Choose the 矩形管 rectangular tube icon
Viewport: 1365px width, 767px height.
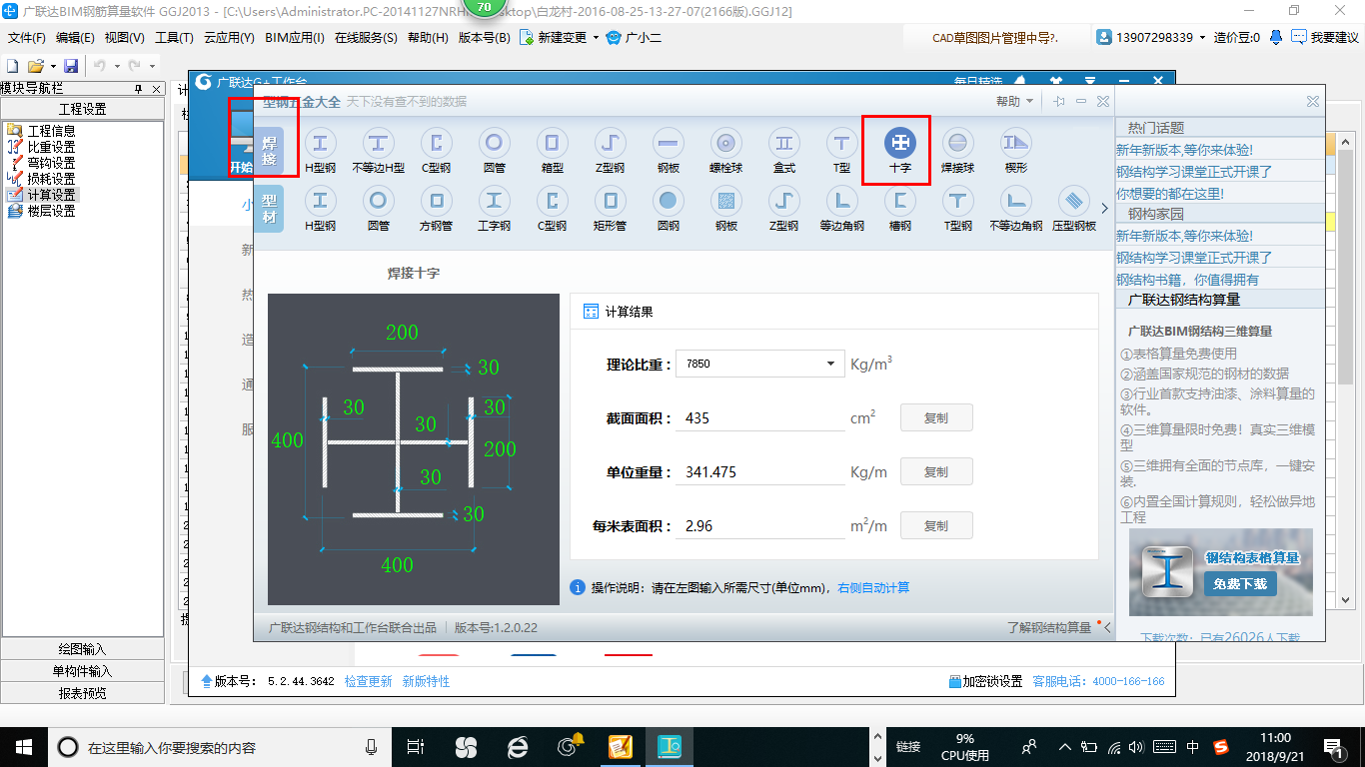click(611, 201)
